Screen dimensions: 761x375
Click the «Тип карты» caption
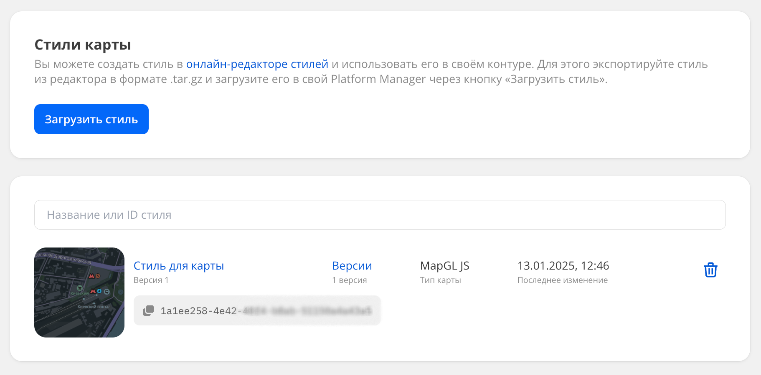coord(440,280)
